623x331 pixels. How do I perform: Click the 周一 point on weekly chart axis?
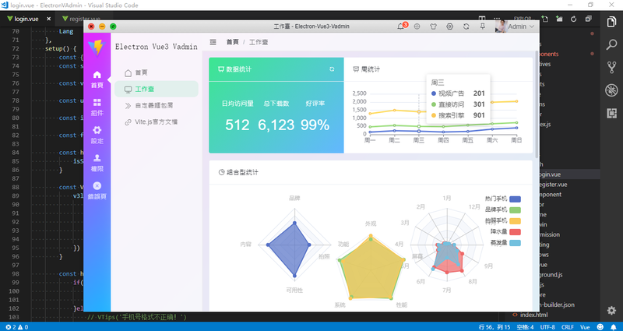[370, 140]
